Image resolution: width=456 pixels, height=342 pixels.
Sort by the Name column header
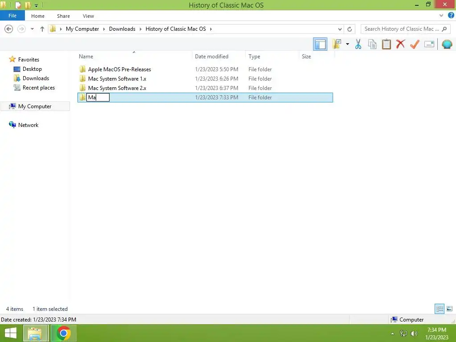[86, 57]
